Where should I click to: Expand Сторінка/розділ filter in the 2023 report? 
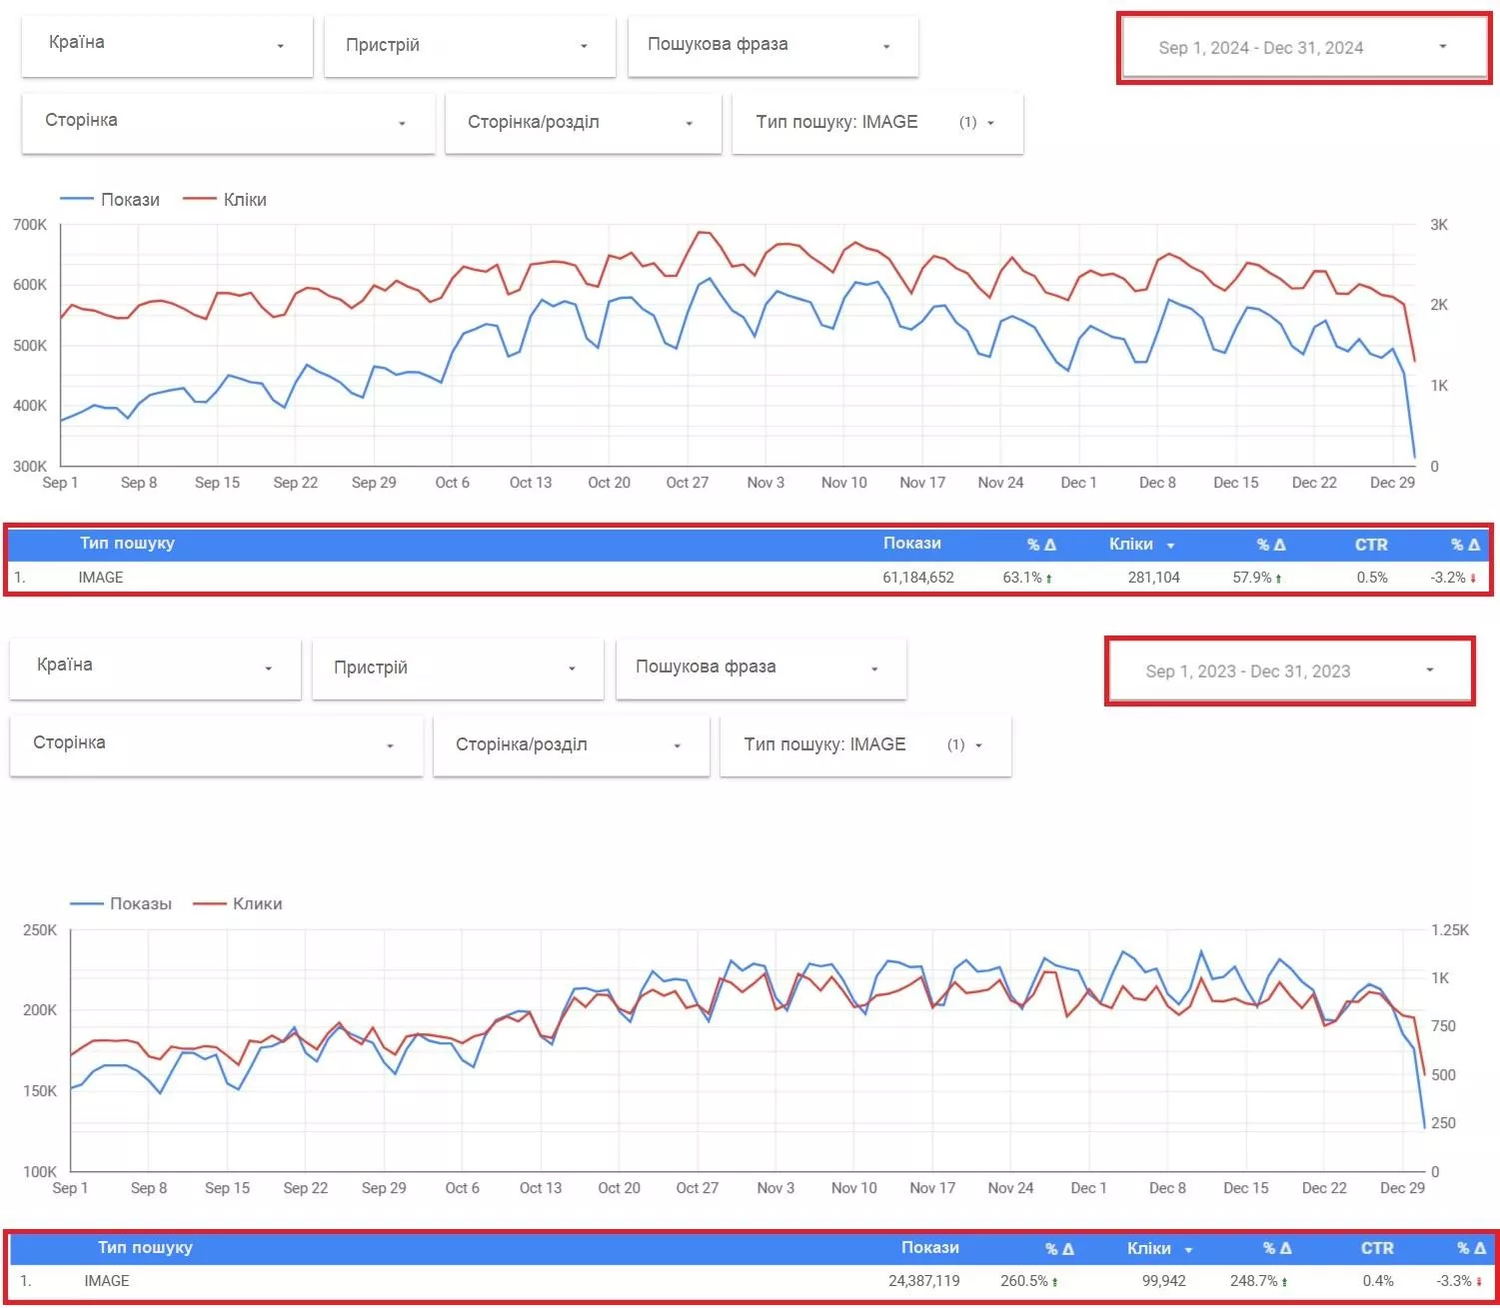(571, 745)
